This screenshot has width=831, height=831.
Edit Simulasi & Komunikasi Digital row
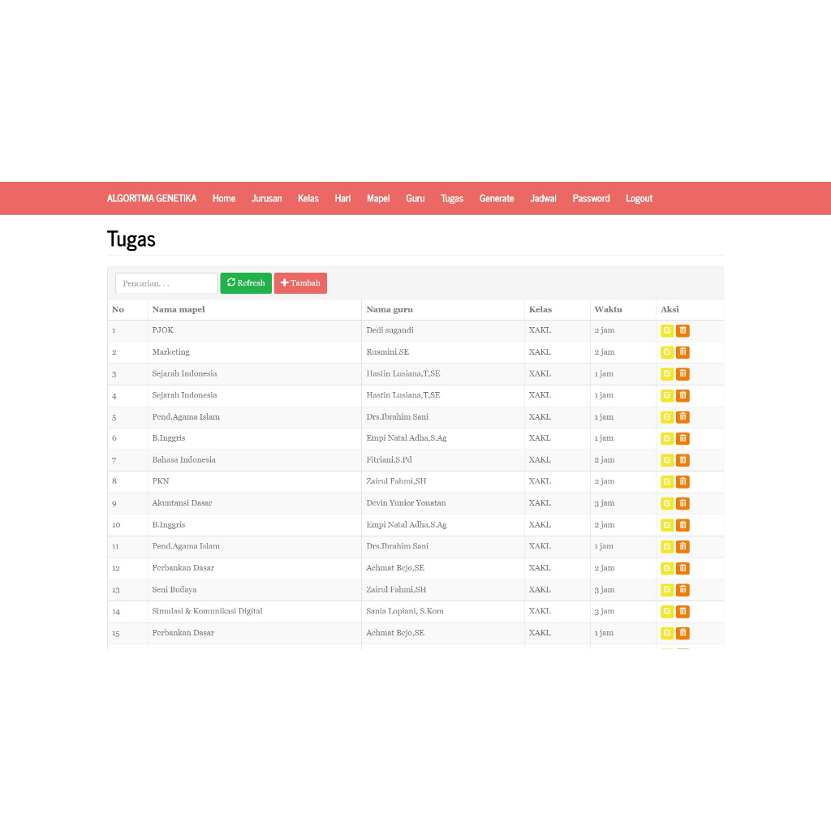[x=667, y=612]
